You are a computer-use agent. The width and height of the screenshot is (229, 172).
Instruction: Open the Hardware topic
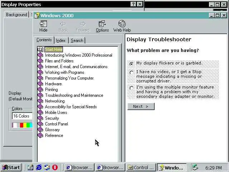(x=53, y=84)
